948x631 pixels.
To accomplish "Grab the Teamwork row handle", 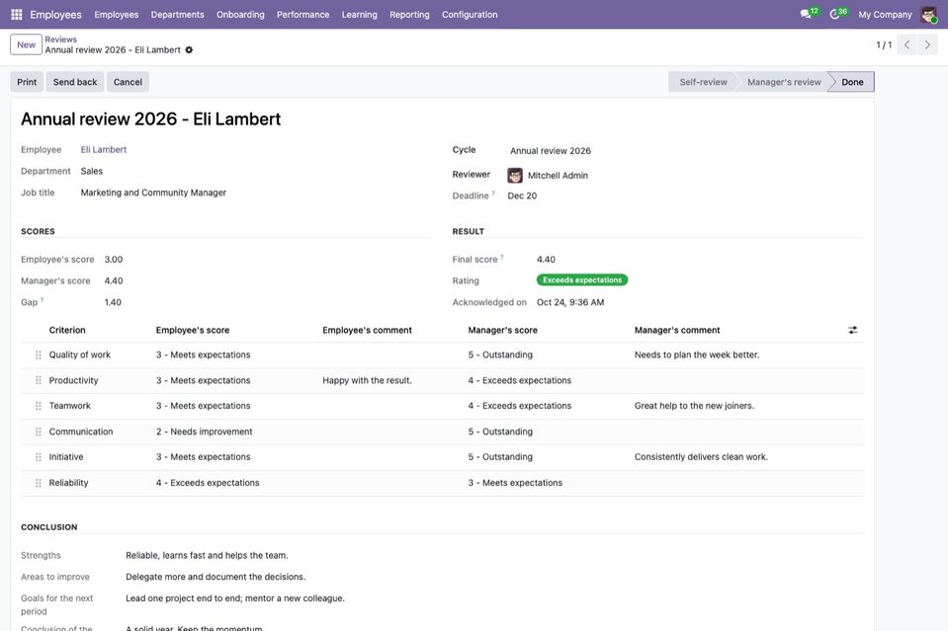I will (39, 406).
